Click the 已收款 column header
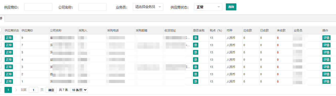Viewport: 336px width, 96px height. click(x=268, y=30)
